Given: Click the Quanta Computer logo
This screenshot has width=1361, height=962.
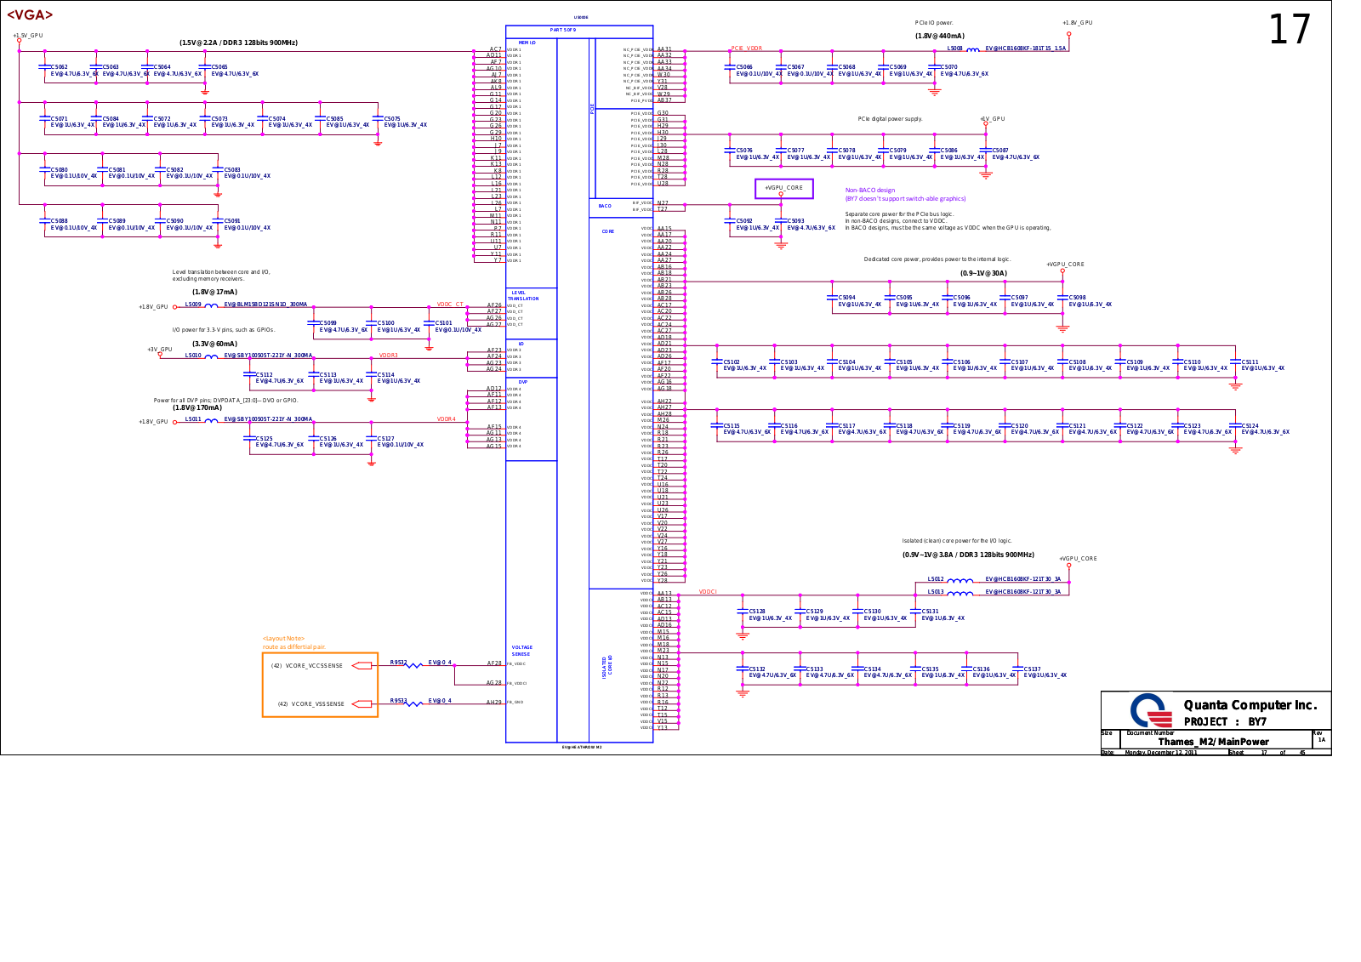Looking at the screenshot, I should click(x=1150, y=710).
